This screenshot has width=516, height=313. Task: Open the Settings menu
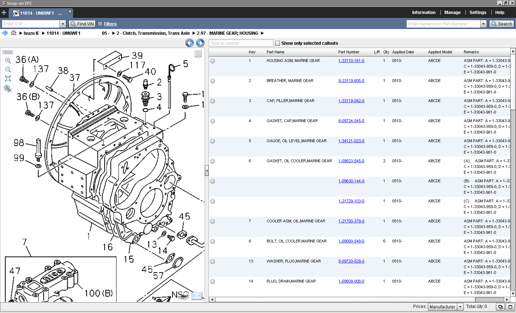click(478, 12)
